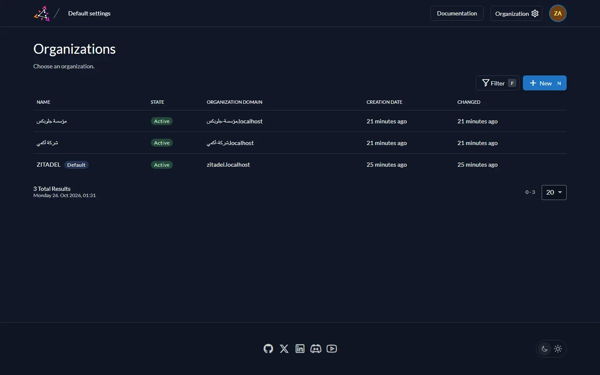Screen dimensions: 600x375
Task: Click the NAME column header
Action: (x=43, y=102)
